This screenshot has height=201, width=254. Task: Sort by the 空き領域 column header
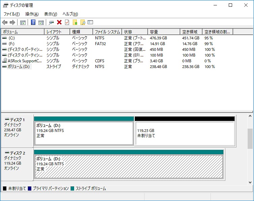(191, 32)
